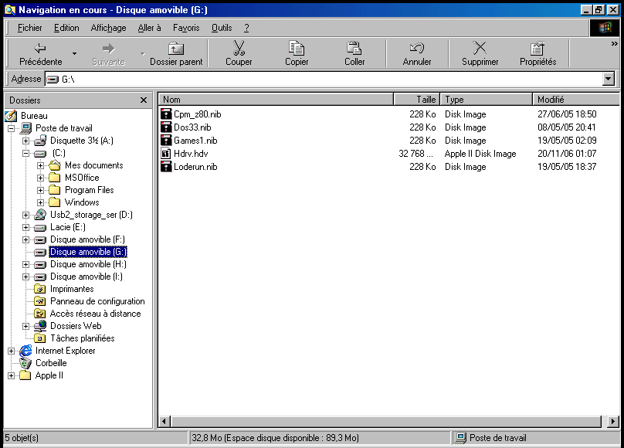Select the Games1.nib file icon
Image resolution: width=624 pixels, height=448 pixels.
tap(166, 141)
